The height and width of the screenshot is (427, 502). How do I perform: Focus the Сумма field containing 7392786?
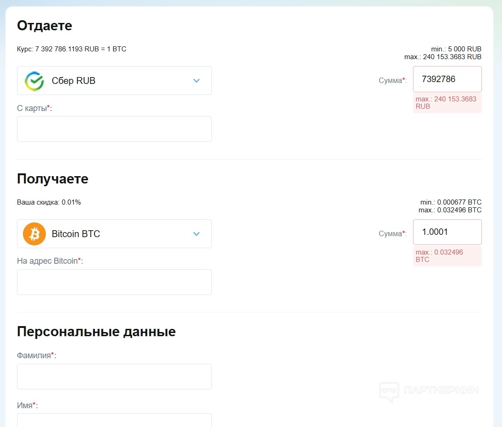click(x=447, y=79)
